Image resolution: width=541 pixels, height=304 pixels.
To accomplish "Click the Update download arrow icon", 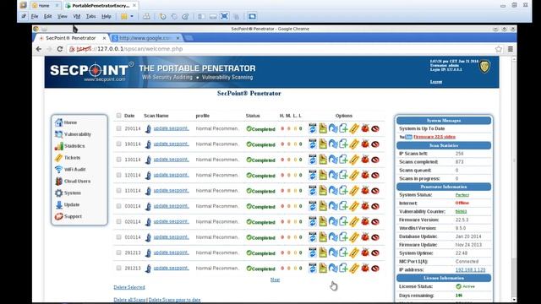I will tap(58, 204).
